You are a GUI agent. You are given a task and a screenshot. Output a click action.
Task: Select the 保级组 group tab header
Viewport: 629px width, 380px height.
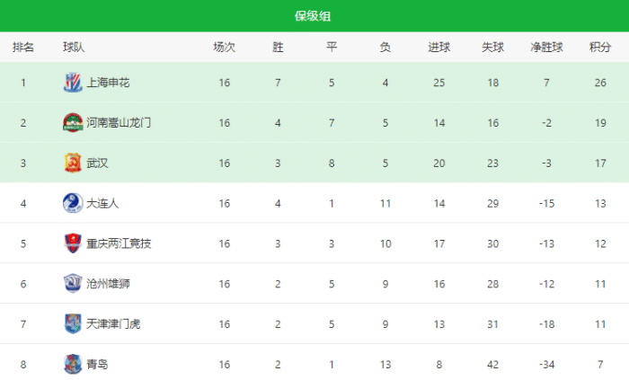coord(314,15)
